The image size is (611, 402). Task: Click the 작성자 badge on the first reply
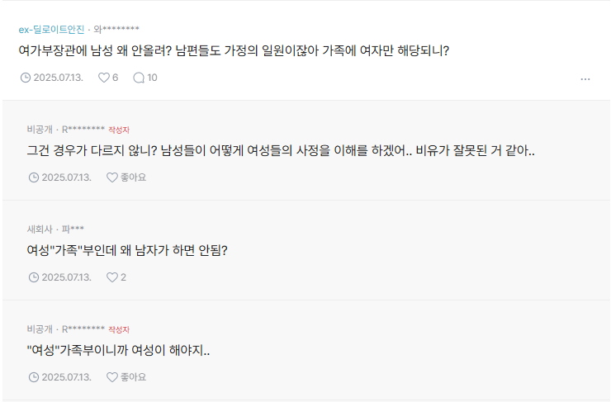click(x=119, y=130)
